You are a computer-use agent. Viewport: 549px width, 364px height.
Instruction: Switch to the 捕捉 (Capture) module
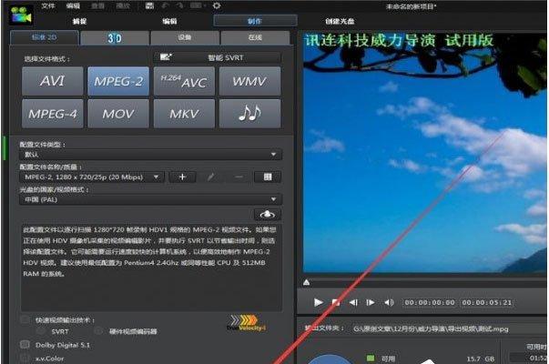79,21
